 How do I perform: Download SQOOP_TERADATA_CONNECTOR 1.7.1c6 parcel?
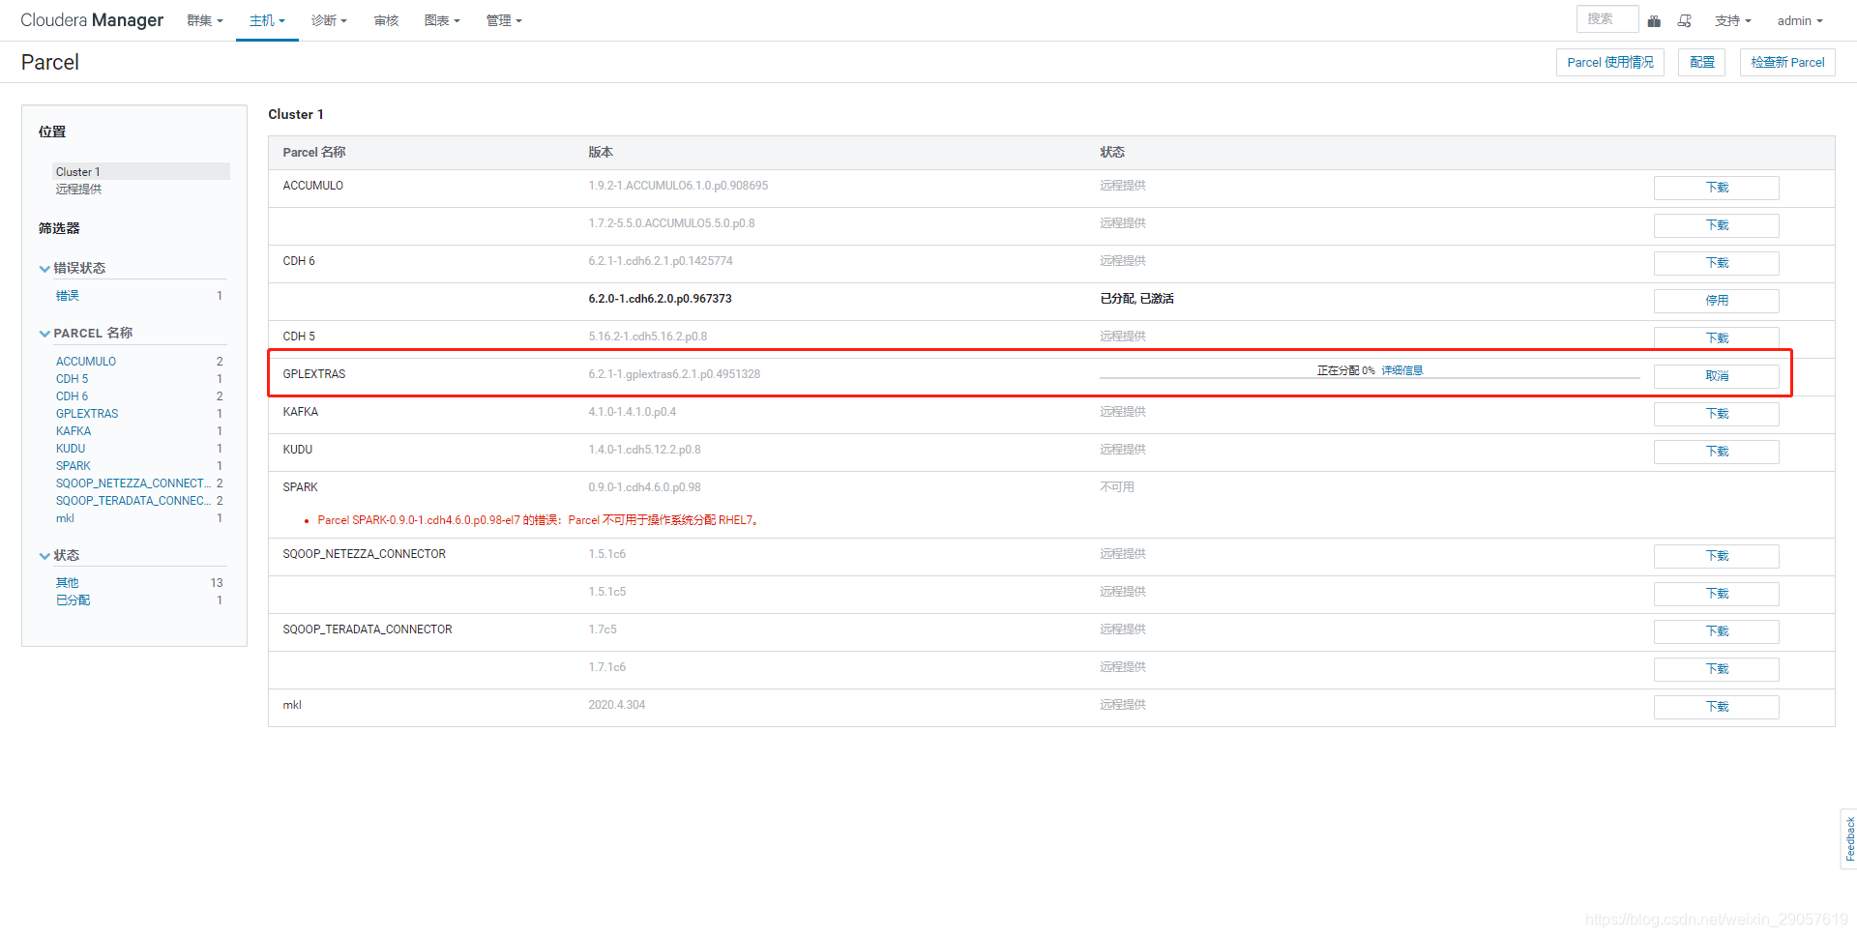(x=1716, y=669)
